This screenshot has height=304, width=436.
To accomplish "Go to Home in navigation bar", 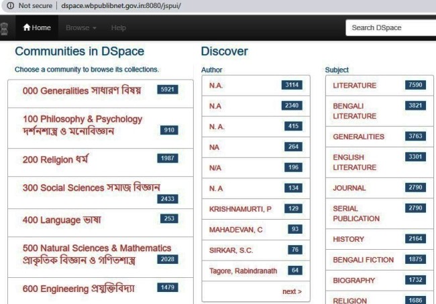I will pyautogui.click(x=37, y=28).
